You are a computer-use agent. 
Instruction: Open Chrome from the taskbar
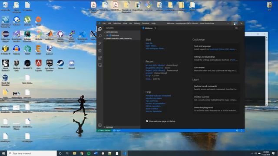point(82,153)
